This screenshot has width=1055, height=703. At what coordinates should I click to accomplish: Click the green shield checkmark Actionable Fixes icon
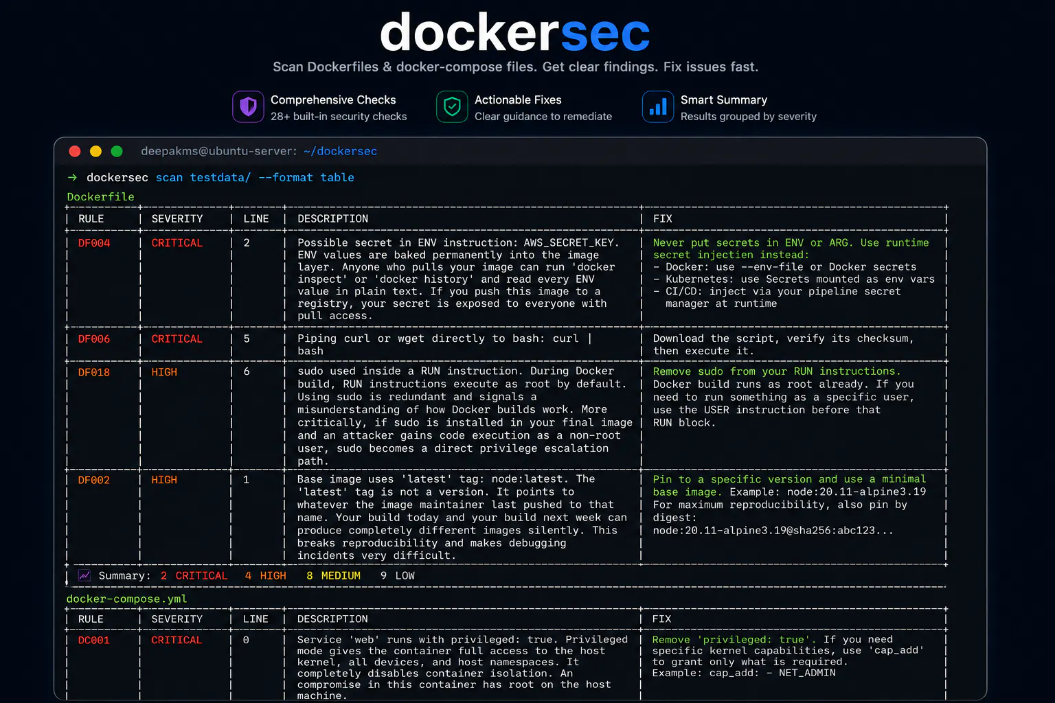(452, 107)
